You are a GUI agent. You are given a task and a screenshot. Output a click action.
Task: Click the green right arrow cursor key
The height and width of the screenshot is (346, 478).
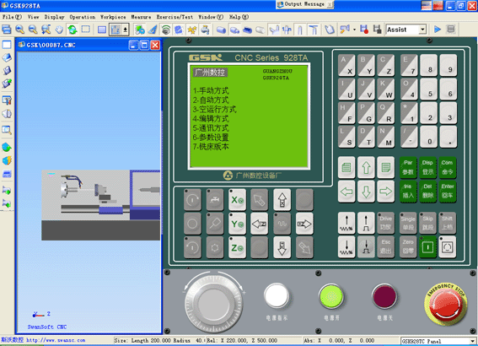385,192
